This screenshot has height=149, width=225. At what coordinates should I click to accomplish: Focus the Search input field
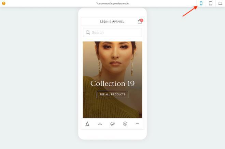(115, 33)
